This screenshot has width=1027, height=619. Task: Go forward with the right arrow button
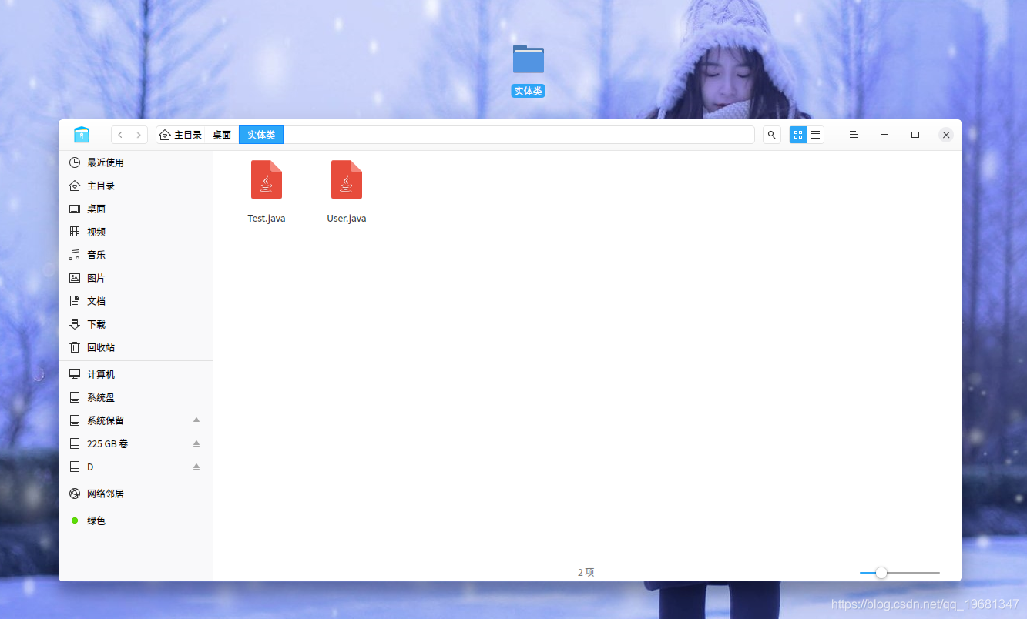(x=139, y=135)
